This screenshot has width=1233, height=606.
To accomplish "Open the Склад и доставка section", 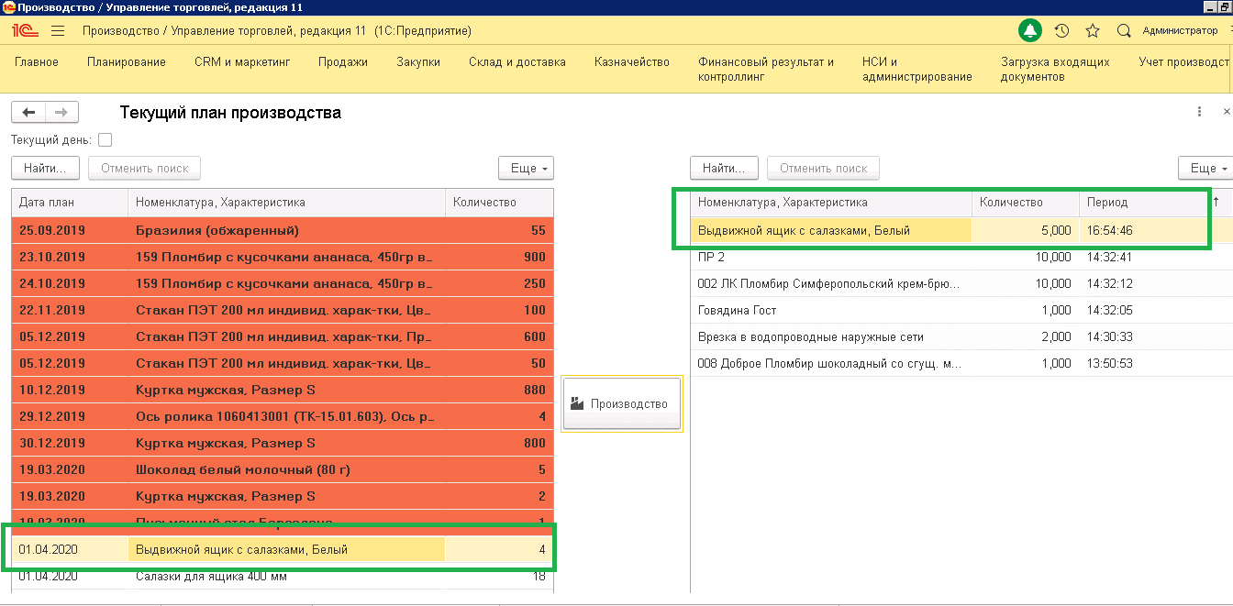I will click(x=517, y=62).
